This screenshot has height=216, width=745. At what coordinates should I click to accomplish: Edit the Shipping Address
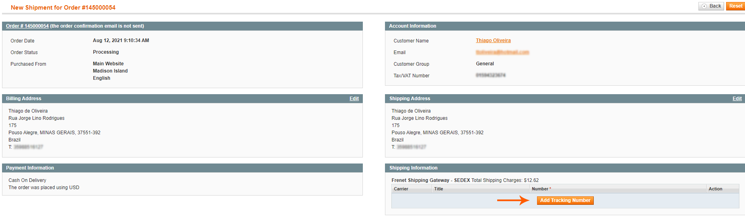737,99
